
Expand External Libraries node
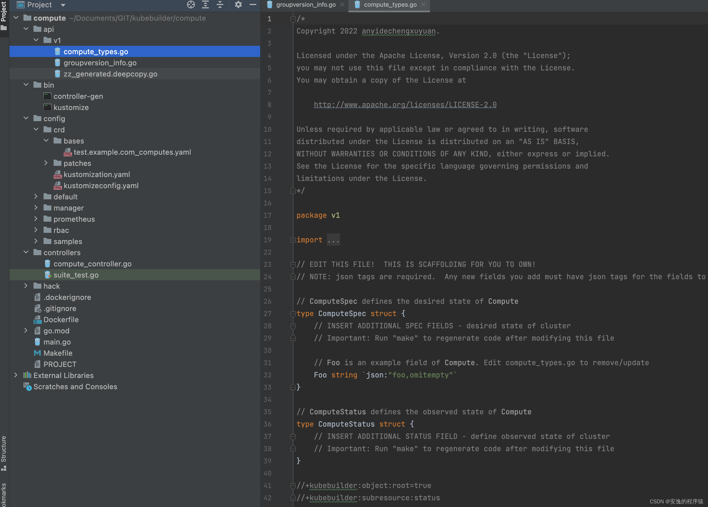16,375
